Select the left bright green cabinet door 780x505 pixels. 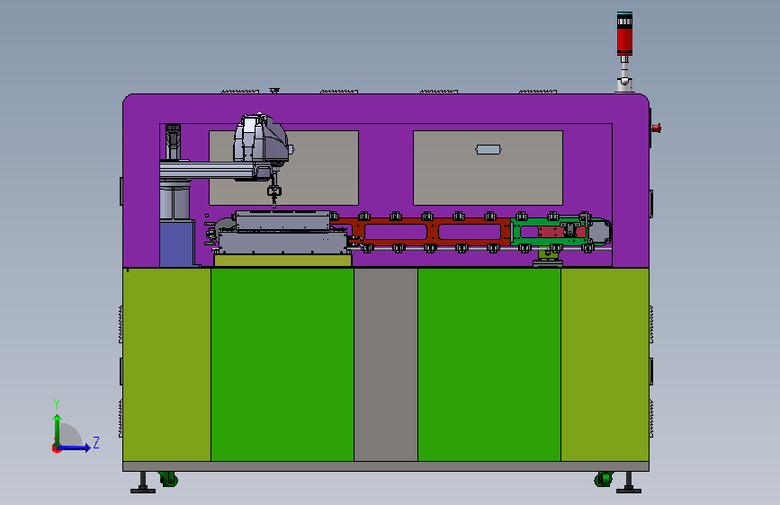click(x=282, y=364)
